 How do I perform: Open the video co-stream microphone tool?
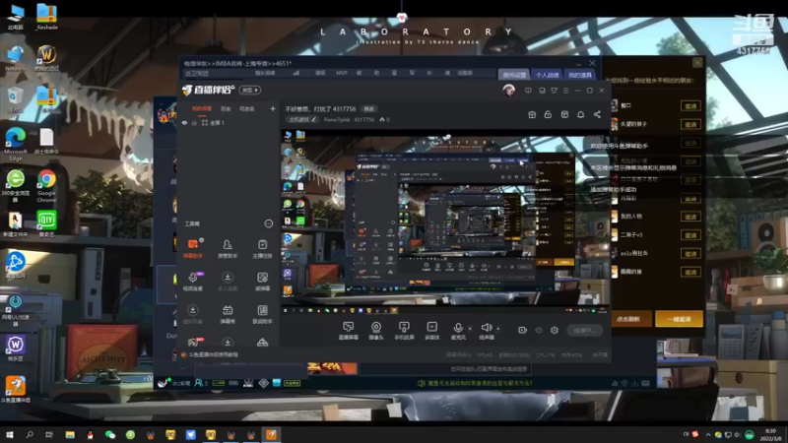[193, 281]
